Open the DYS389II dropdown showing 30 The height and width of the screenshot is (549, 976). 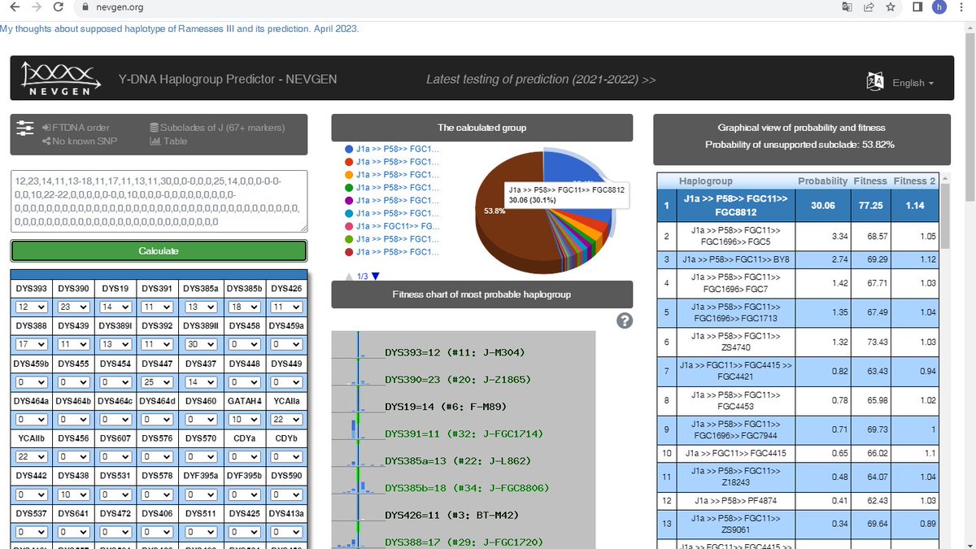click(202, 344)
